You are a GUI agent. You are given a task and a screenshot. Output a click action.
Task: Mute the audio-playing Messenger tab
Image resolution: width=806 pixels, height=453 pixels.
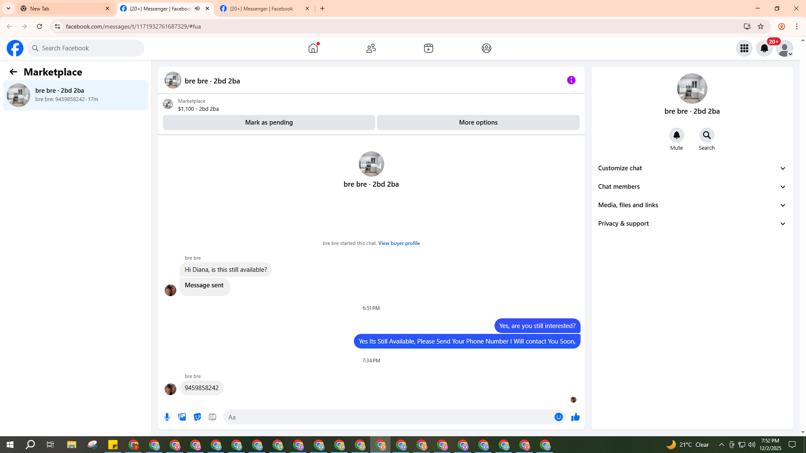197,8
